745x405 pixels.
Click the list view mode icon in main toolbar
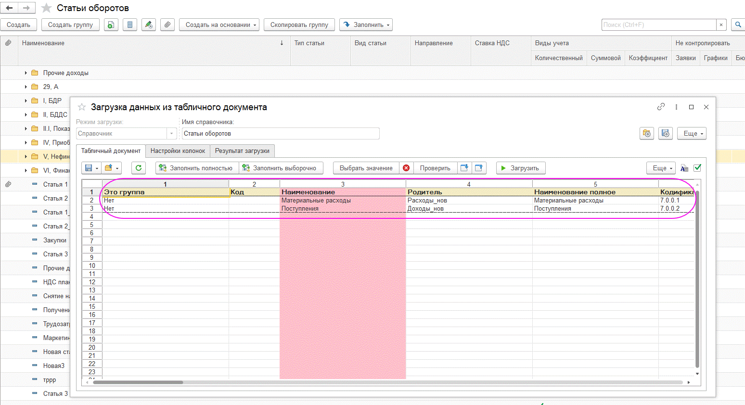pos(129,25)
